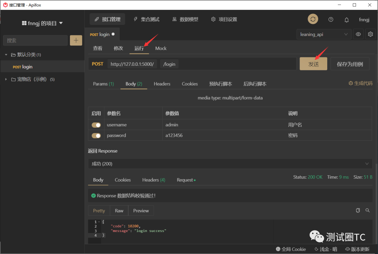Expand the 宠物店 (示例) folder in sidebar
Image resolution: width=378 pixels, height=254 pixels.
tap(6, 79)
